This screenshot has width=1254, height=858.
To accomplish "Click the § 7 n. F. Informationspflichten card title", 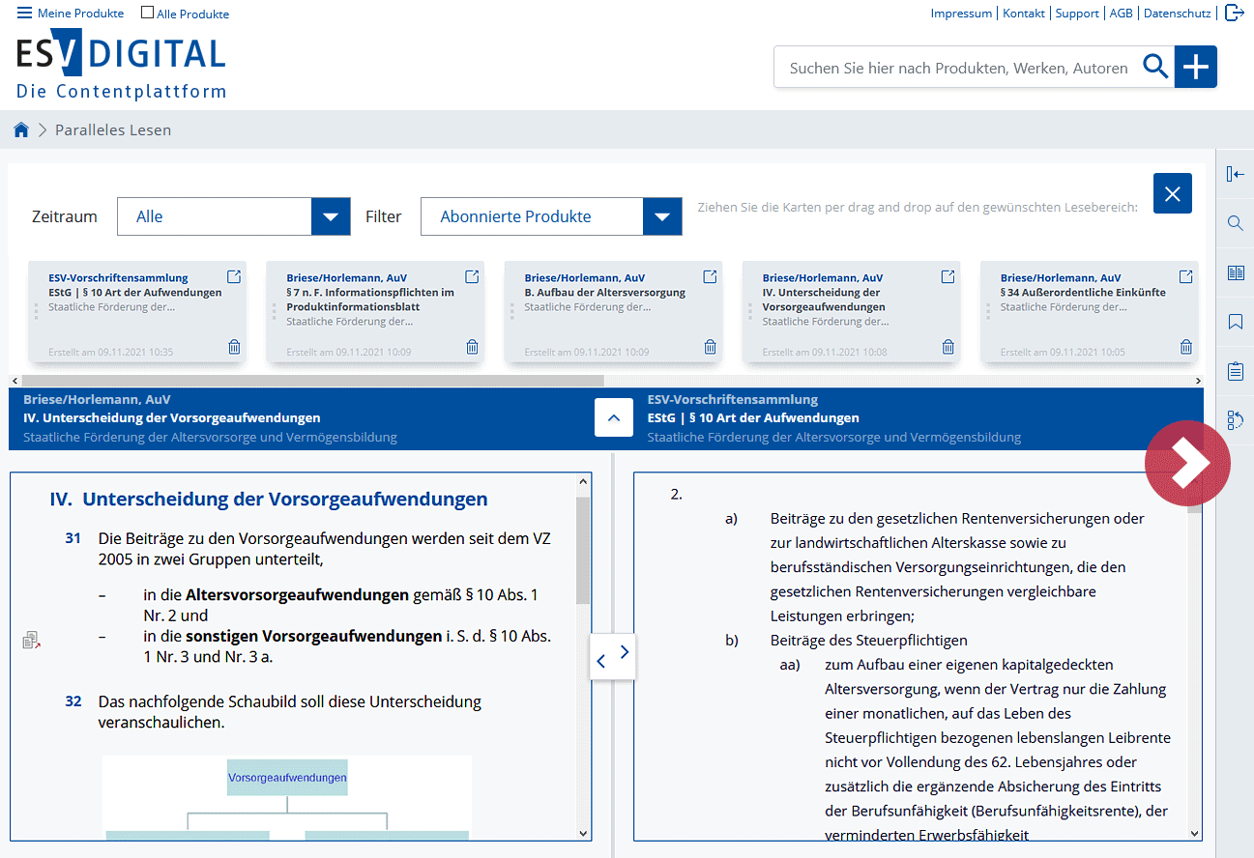I will pos(370,300).
